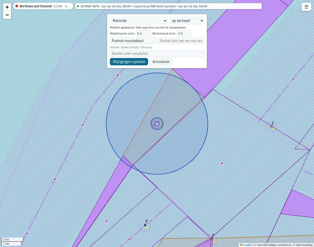Screen dimensions: 314x247
Task: Open the 'op de kaart' dropdown
Action: (187, 21)
